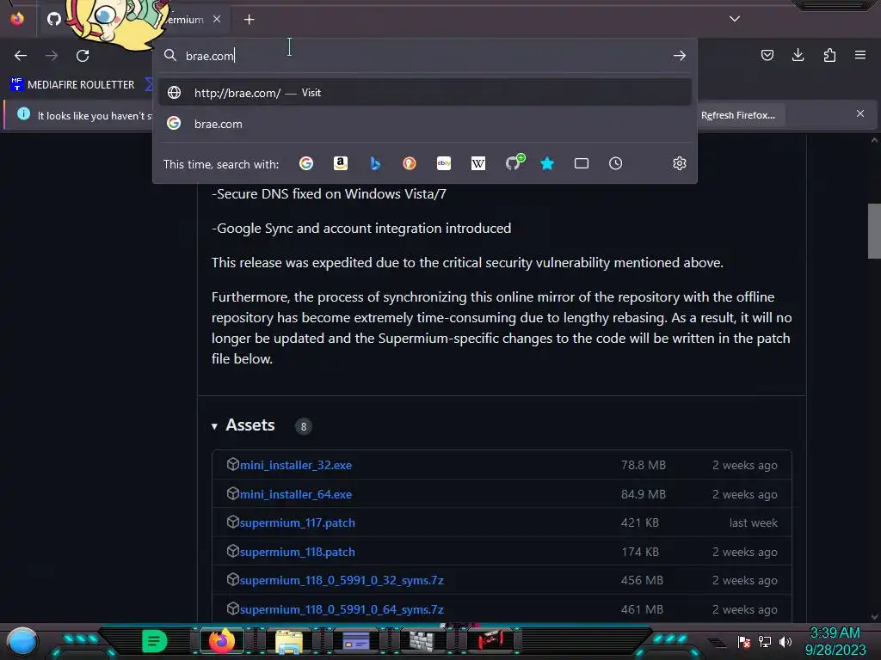The width and height of the screenshot is (881, 660).
Task: Open the Downloads panel
Action: (x=798, y=55)
